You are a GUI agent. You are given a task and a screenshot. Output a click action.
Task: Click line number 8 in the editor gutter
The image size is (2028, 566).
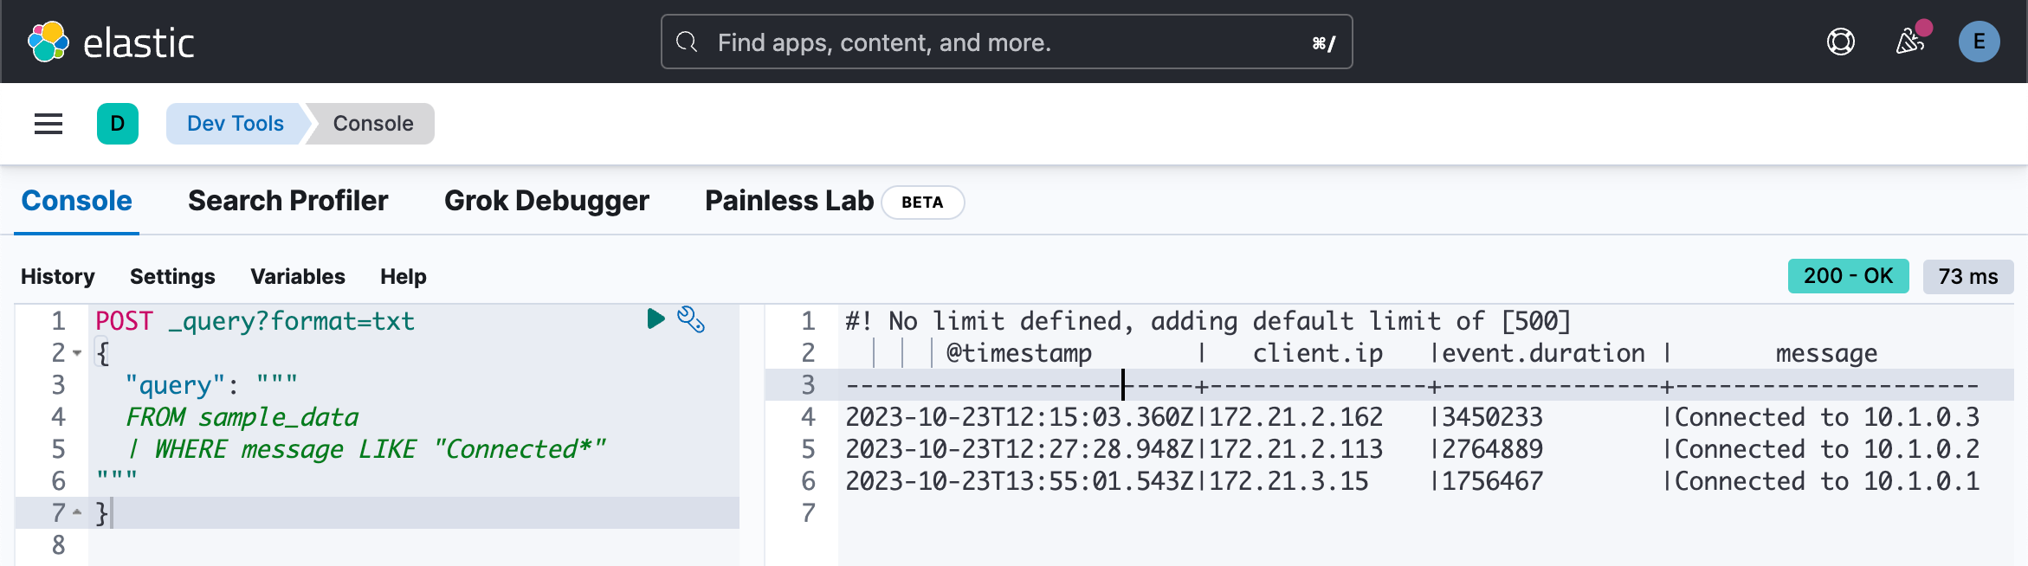pyautogui.click(x=59, y=545)
